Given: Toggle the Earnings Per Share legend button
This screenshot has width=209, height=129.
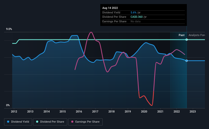Looking at the screenshot, I should coord(85,122).
